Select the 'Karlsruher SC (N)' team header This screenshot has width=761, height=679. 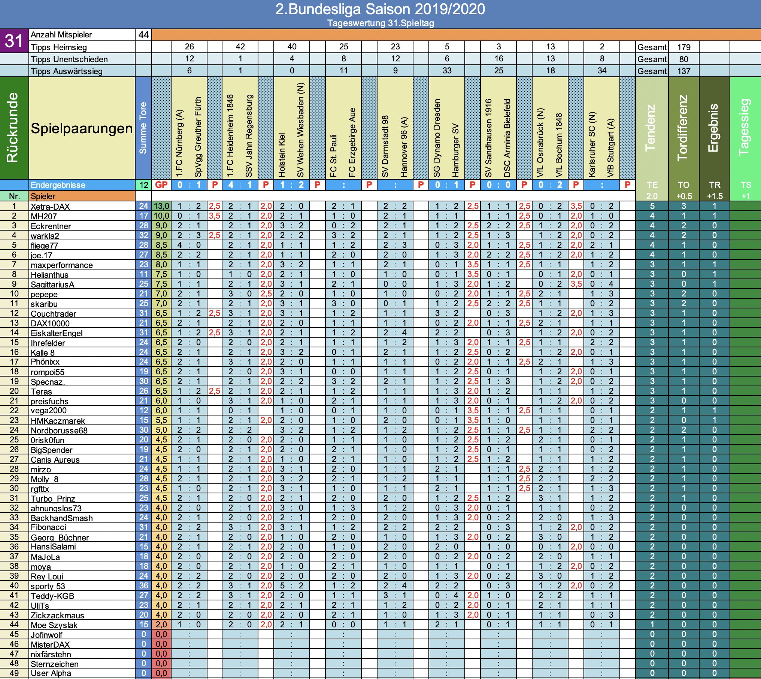click(592, 144)
